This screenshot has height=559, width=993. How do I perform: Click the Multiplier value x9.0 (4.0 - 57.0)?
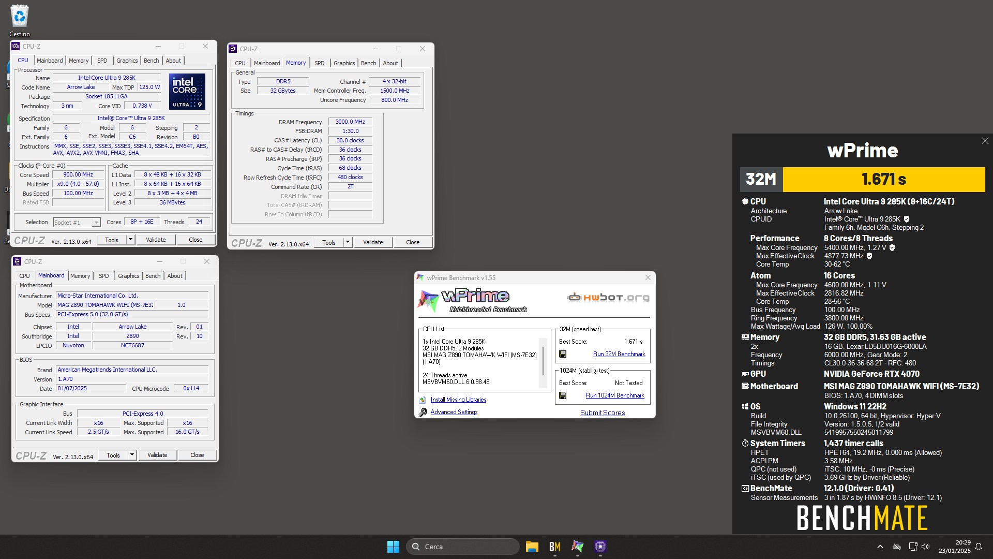[78, 184]
